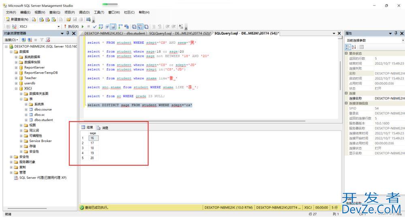405x218 pixels.
Task: Click the Increase Indent icon
Action: click(x=174, y=26)
